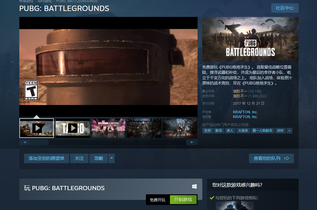Click the Windows platform icon
This screenshot has width=317, height=210.
click(x=194, y=187)
